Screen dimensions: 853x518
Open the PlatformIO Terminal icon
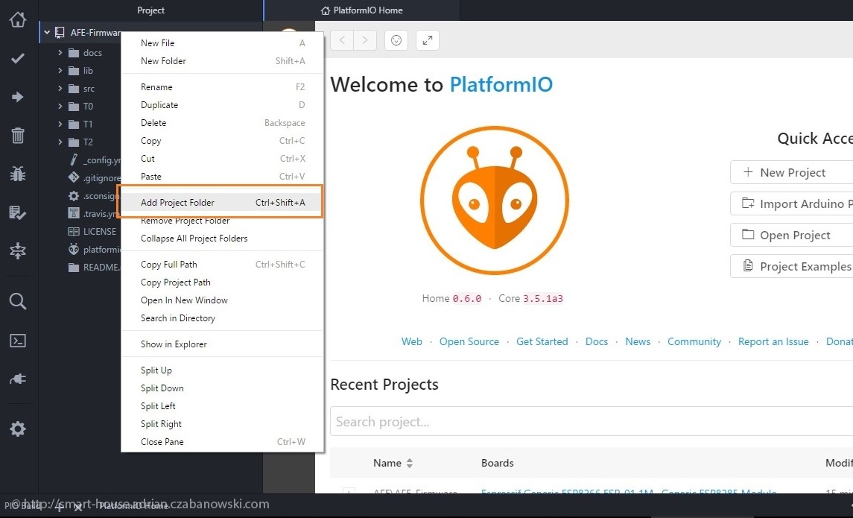click(x=17, y=341)
